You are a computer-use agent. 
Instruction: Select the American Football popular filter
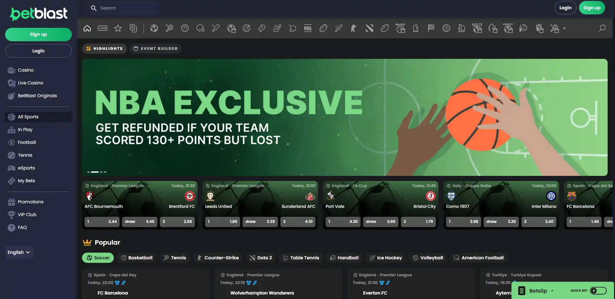click(x=479, y=258)
